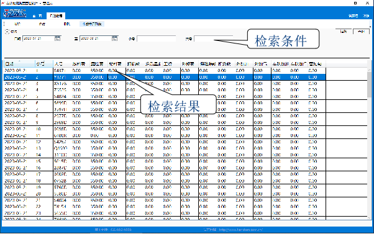Click the left button at search panel's right
The width and height of the screenshot is (374, 234).
click(344, 32)
